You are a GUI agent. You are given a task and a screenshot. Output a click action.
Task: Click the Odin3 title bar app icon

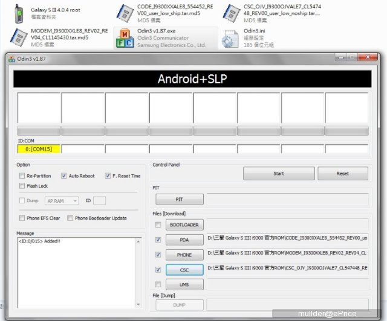11,59
